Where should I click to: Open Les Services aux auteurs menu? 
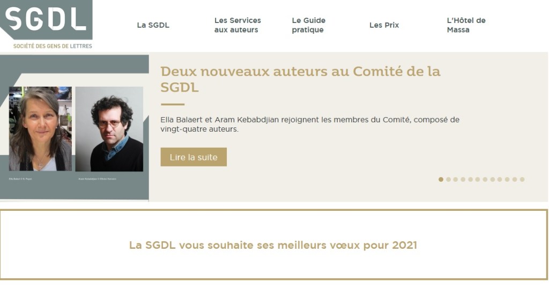(238, 25)
